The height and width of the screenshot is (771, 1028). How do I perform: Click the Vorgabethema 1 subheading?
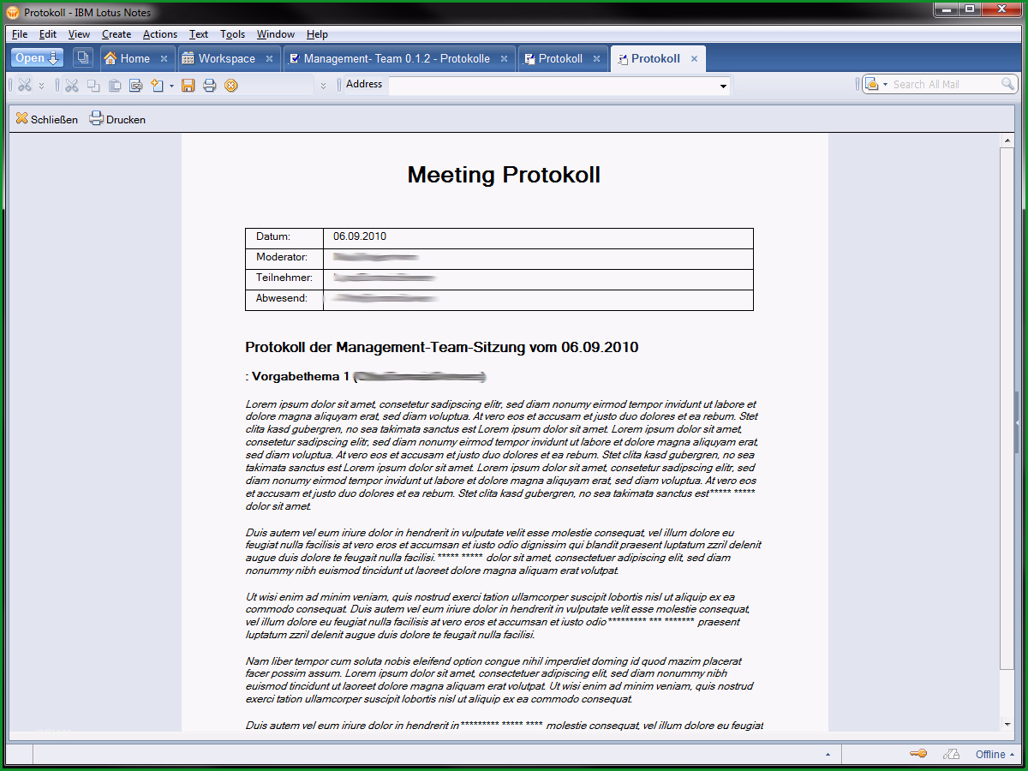pyautogui.click(x=301, y=376)
